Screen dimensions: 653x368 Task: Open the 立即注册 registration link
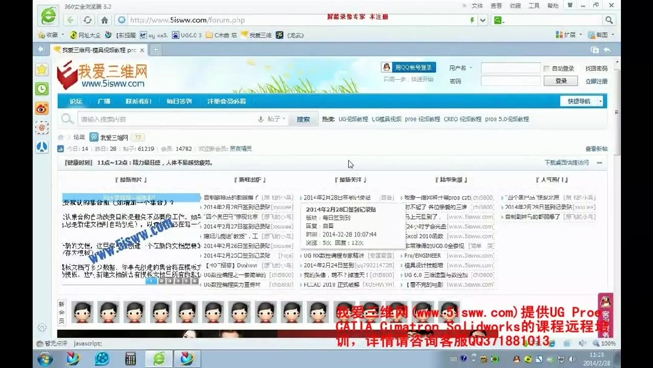597,80
